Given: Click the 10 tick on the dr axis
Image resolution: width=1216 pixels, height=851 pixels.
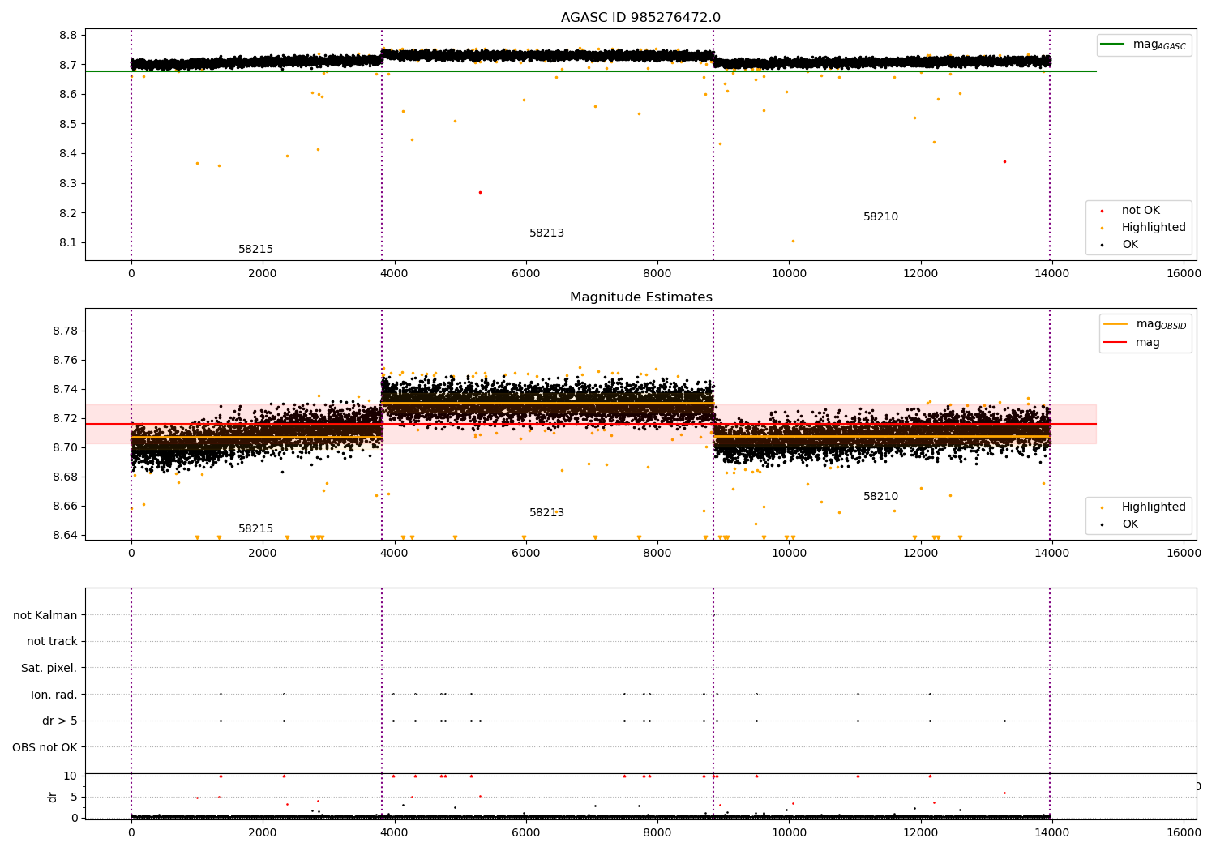Looking at the screenshot, I should [71, 776].
